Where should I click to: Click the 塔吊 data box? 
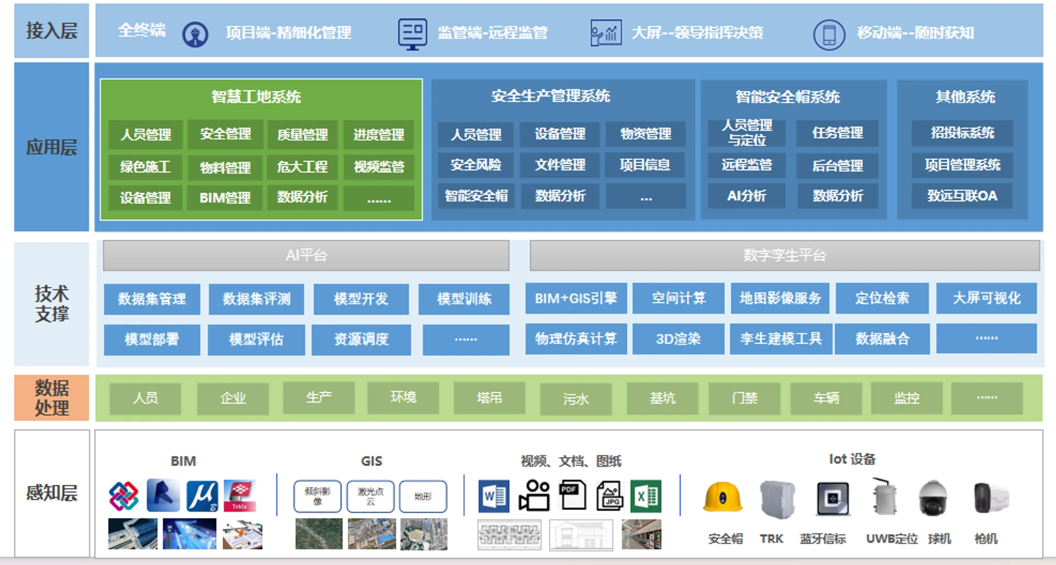[489, 398]
